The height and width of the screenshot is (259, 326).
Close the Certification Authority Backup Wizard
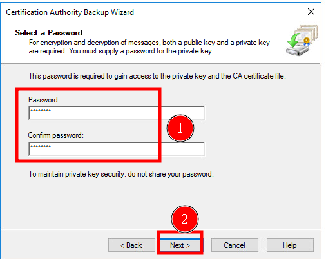[x=311, y=12]
